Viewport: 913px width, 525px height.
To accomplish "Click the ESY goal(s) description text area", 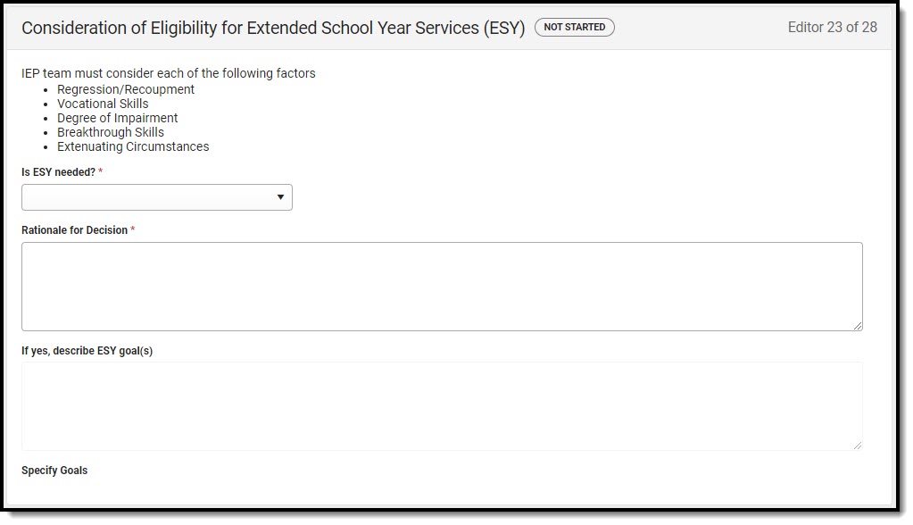I will [442, 406].
